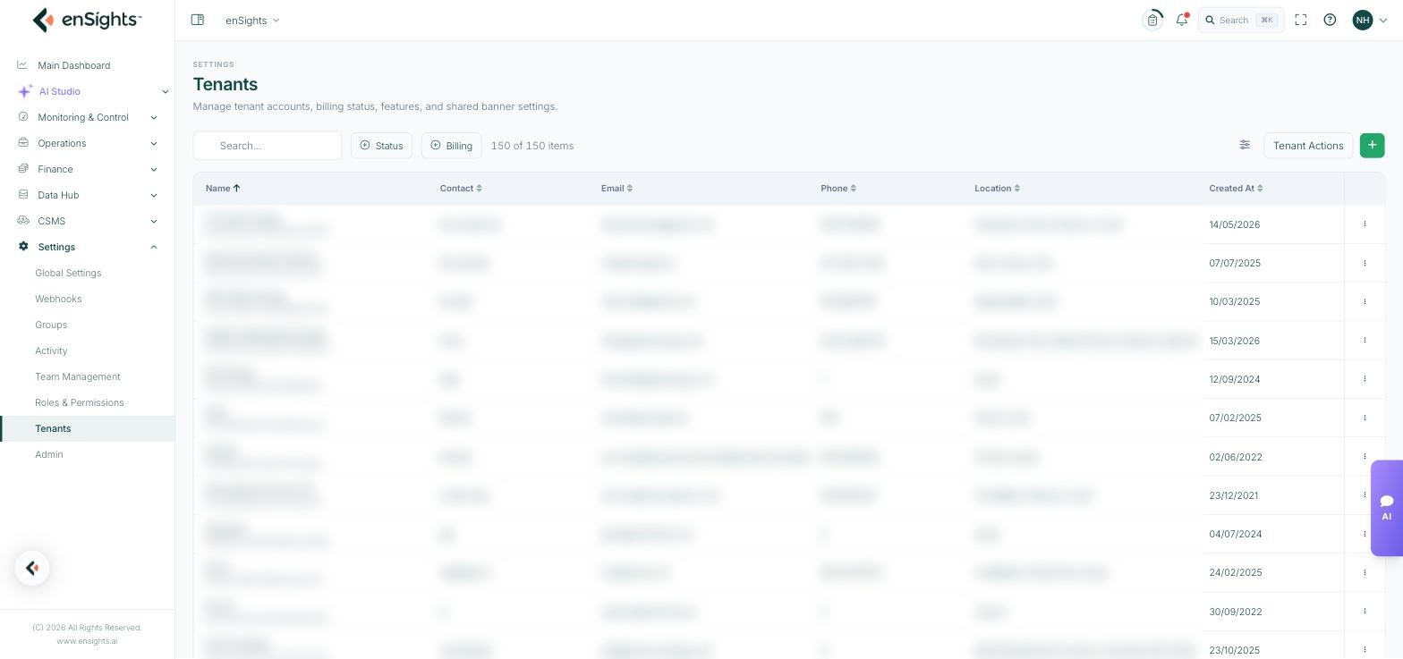1403x659 pixels.
Task: Open row actions for tenant created 14/05/2026
Action: [x=1365, y=224]
